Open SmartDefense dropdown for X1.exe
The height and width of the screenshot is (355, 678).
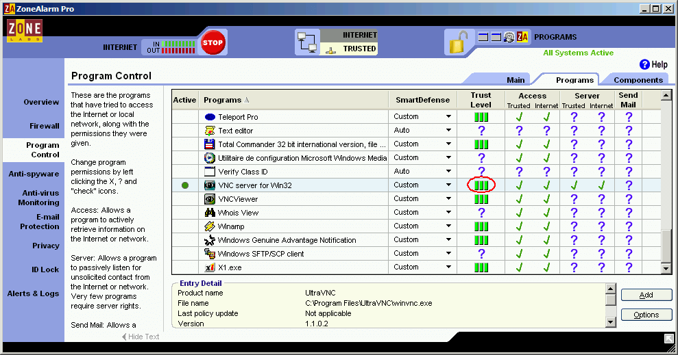coord(448,267)
